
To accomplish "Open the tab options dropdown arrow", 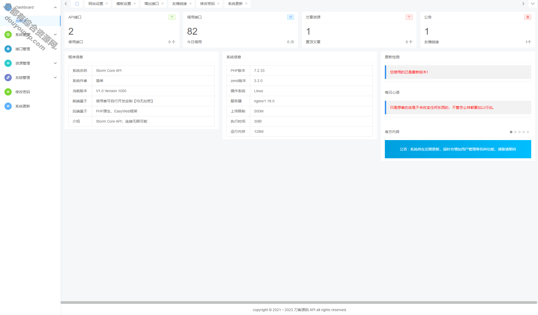I will pyautogui.click(x=533, y=4).
